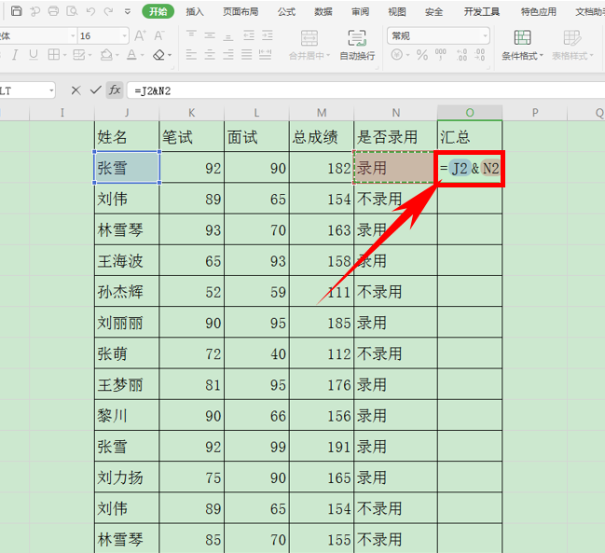605x553 pixels.
Task: Expand the eraser clear options arrow
Action: (x=170, y=55)
